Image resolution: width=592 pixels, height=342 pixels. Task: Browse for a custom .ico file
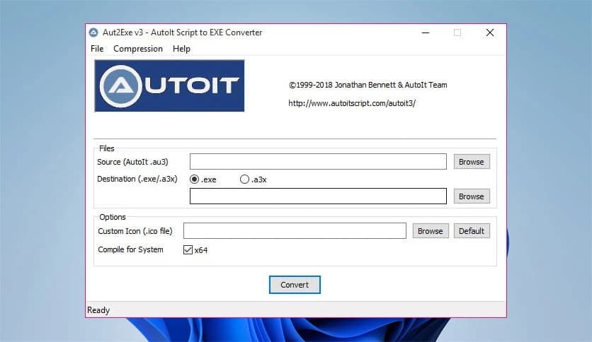click(431, 231)
